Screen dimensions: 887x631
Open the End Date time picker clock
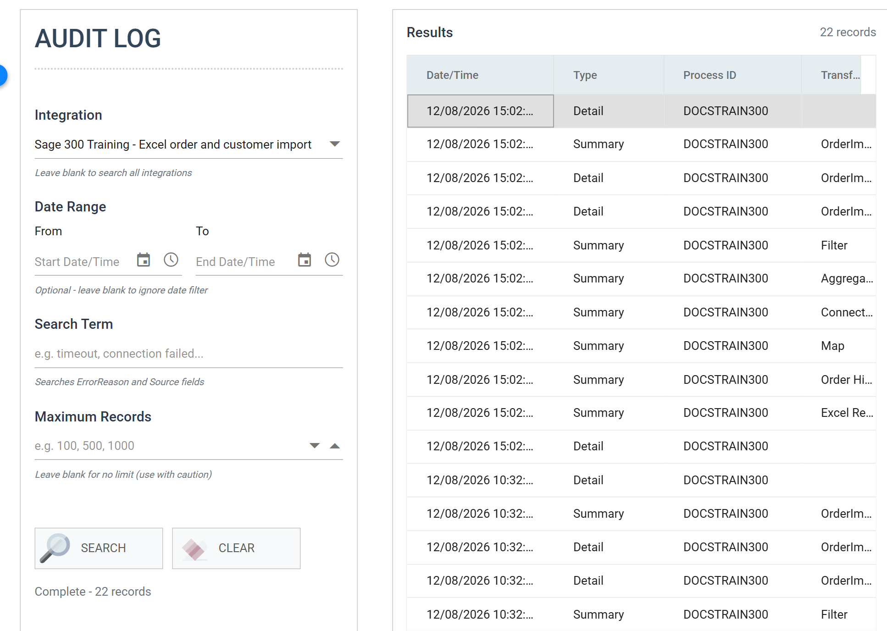(x=332, y=260)
